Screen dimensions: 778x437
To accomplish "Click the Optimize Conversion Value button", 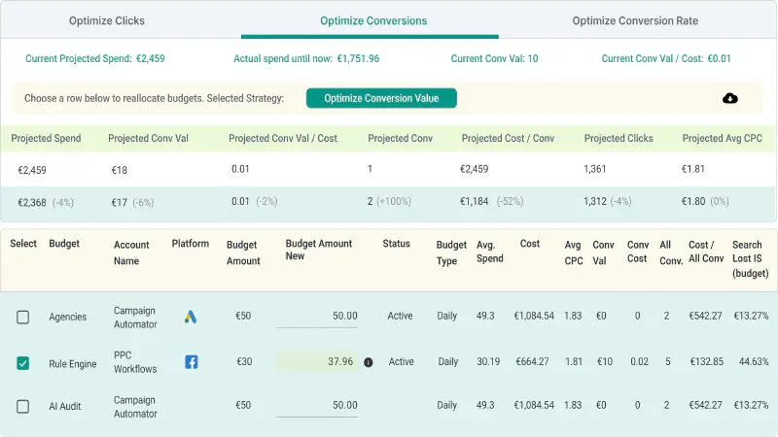I will coord(381,98).
